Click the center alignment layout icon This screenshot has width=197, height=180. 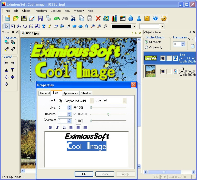coord(6,84)
